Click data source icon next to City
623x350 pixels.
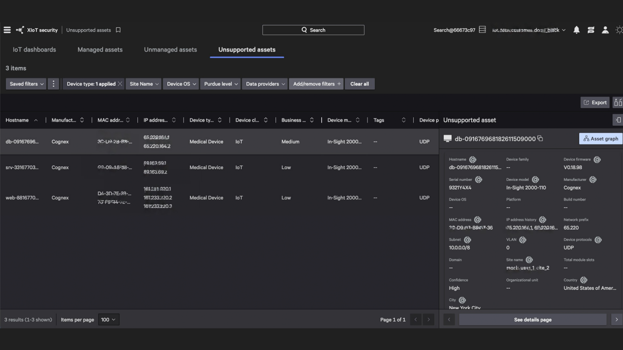coord(462,300)
